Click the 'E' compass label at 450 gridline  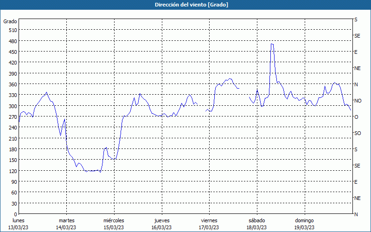click(356, 52)
